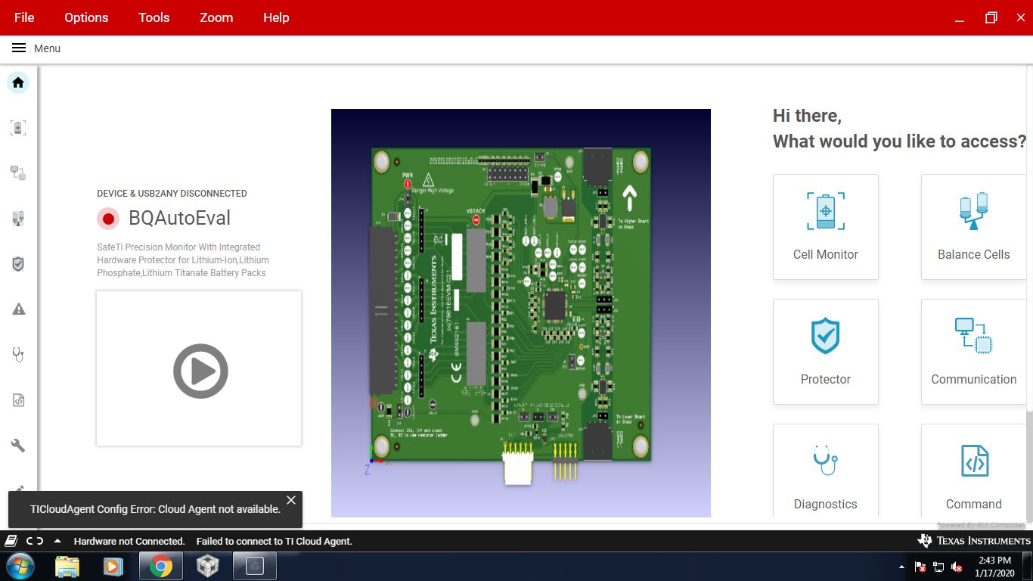Open the Windows Start menu

coord(20,566)
